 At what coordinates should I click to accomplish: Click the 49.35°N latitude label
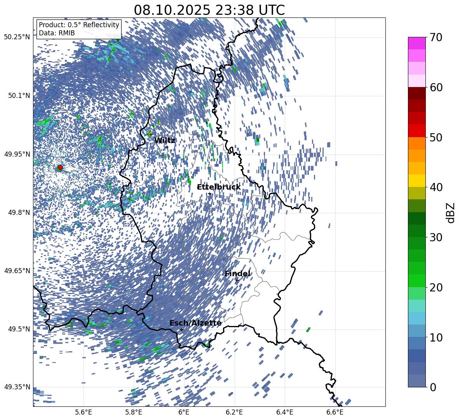tap(17, 387)
